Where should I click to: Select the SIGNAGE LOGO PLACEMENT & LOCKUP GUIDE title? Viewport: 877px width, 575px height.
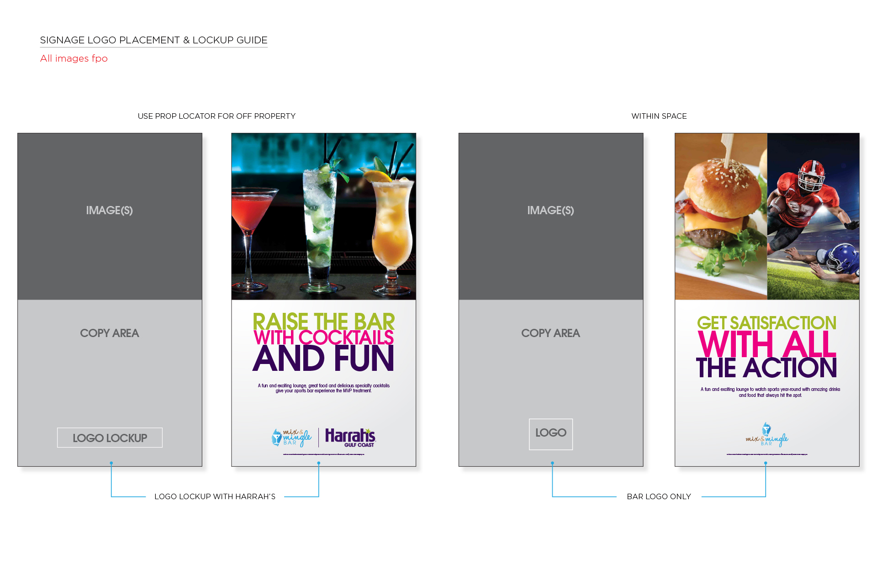point(153,40)
